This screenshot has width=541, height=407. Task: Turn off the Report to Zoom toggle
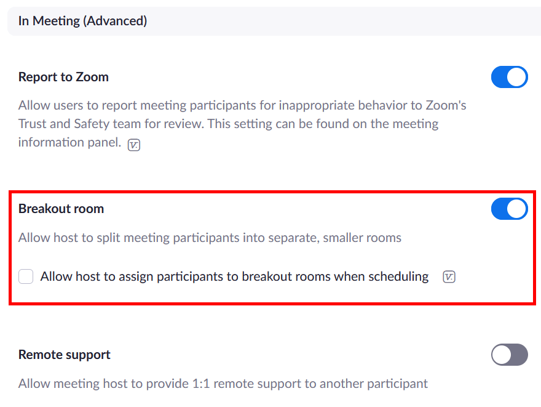point(509,78)
